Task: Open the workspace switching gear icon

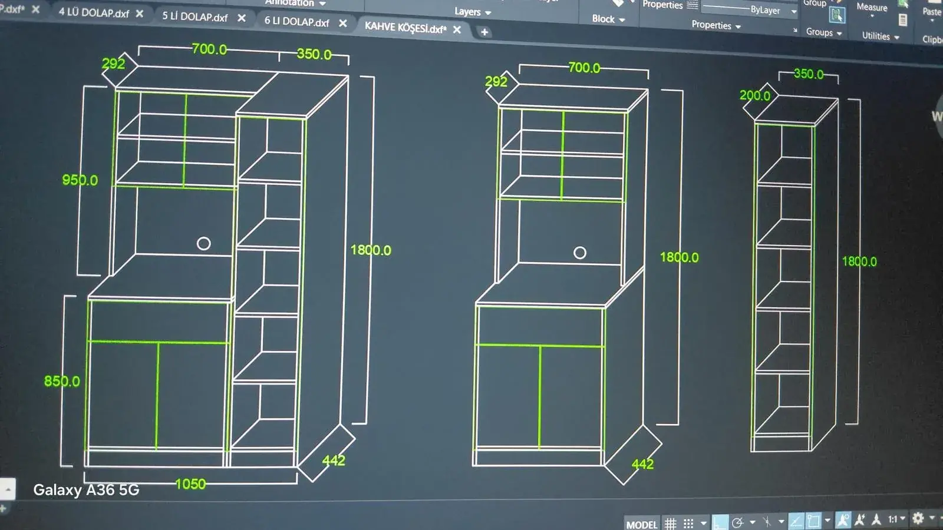Action: point(918,518)
